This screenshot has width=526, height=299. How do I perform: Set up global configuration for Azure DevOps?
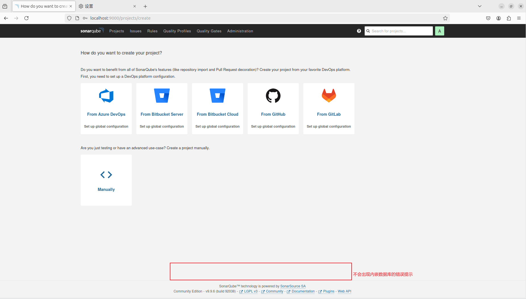[106, 127]
